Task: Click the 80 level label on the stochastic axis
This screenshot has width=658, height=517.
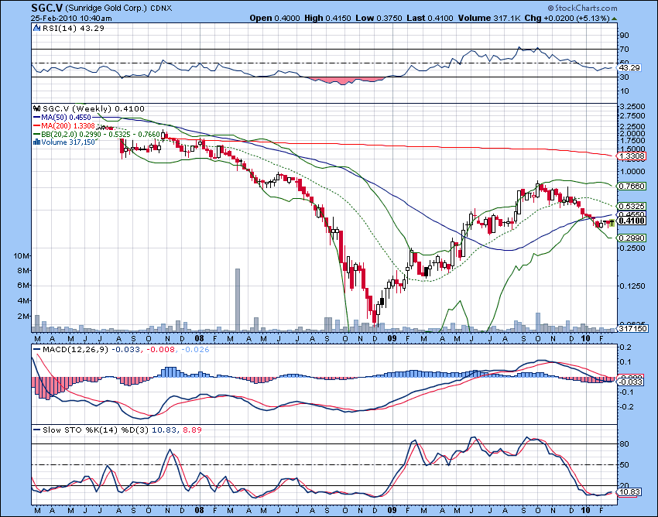Action: (624, 444)
